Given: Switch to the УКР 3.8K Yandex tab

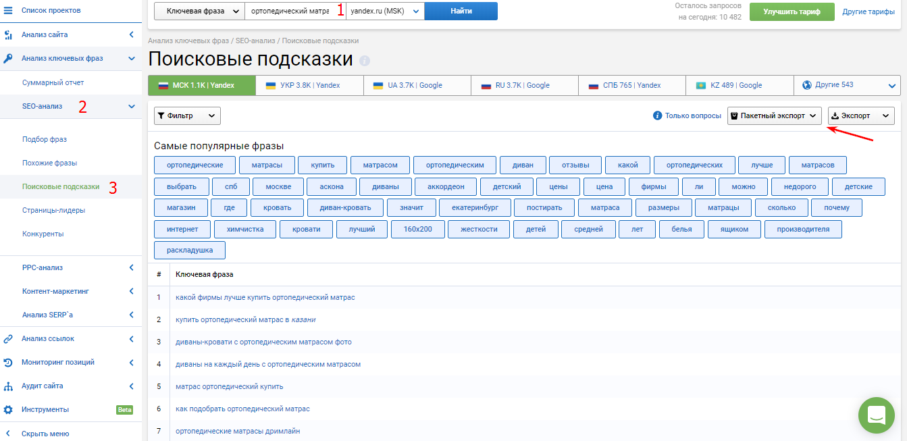Looking at the screenshot, I should 309,85.
